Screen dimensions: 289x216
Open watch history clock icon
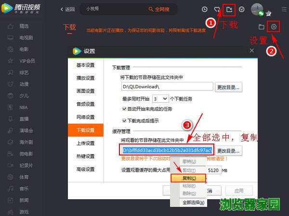pyautogui.click(x=205, y=9)
